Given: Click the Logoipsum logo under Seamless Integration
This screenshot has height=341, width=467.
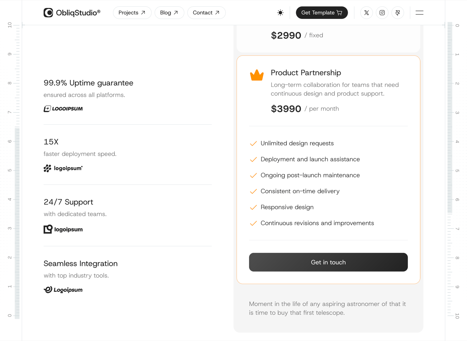Looking at the screenshot, I should coord(63,290).
